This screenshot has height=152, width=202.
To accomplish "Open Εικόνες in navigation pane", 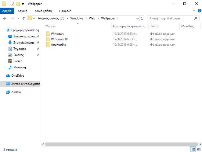I will pos(18,55).
